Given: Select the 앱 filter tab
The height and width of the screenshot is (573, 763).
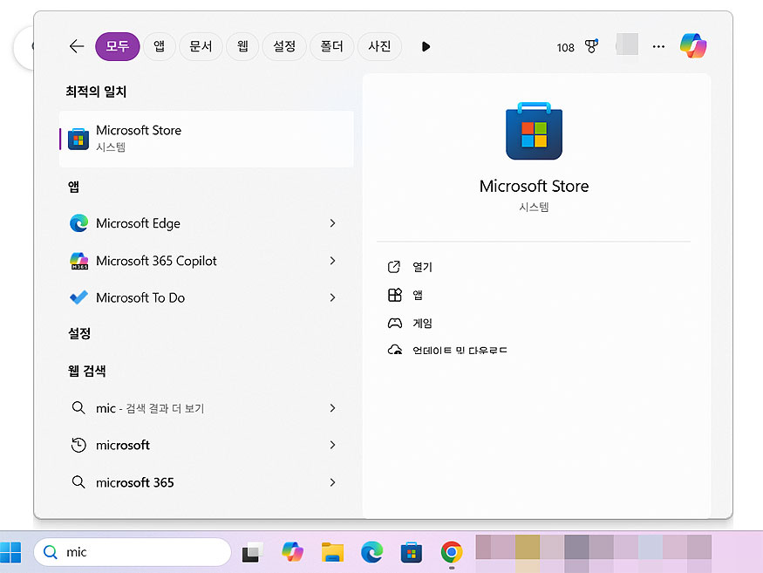Looking at the screenshot, I should [159, 46].
